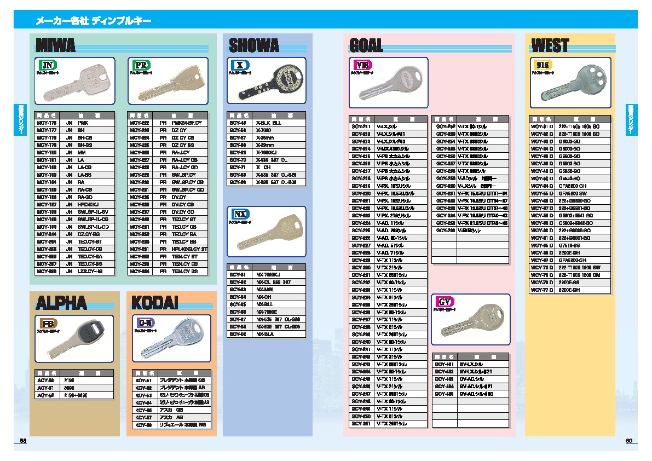Click the yellow 916 badge under WEST

click(543, 65)
